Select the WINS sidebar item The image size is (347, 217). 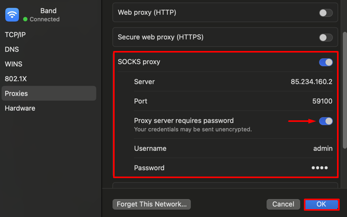click(14, 64)
